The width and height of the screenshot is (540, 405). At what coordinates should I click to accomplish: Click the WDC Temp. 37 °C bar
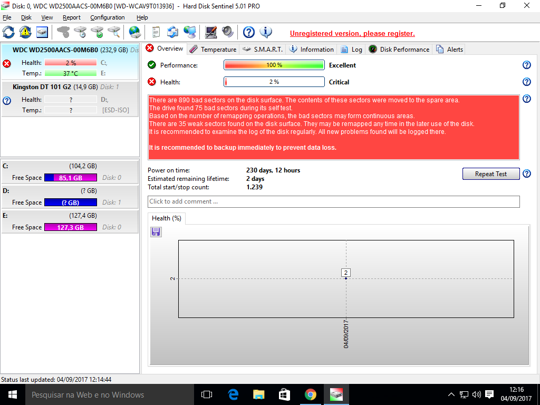(x=71, y=73)
